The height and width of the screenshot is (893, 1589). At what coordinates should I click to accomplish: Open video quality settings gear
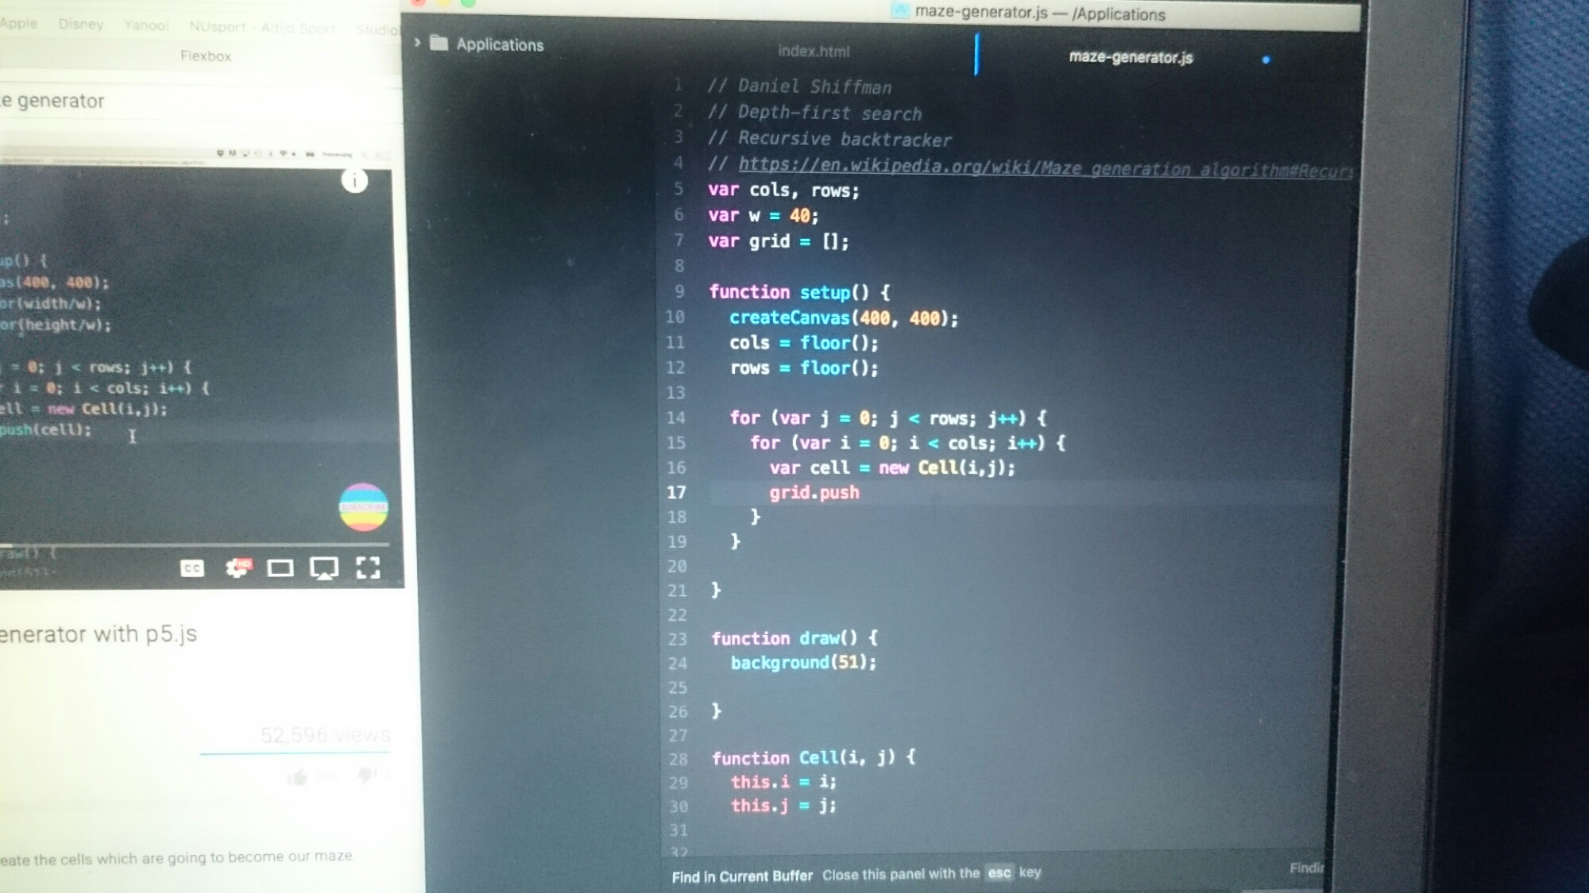click(x=237, y=568)
